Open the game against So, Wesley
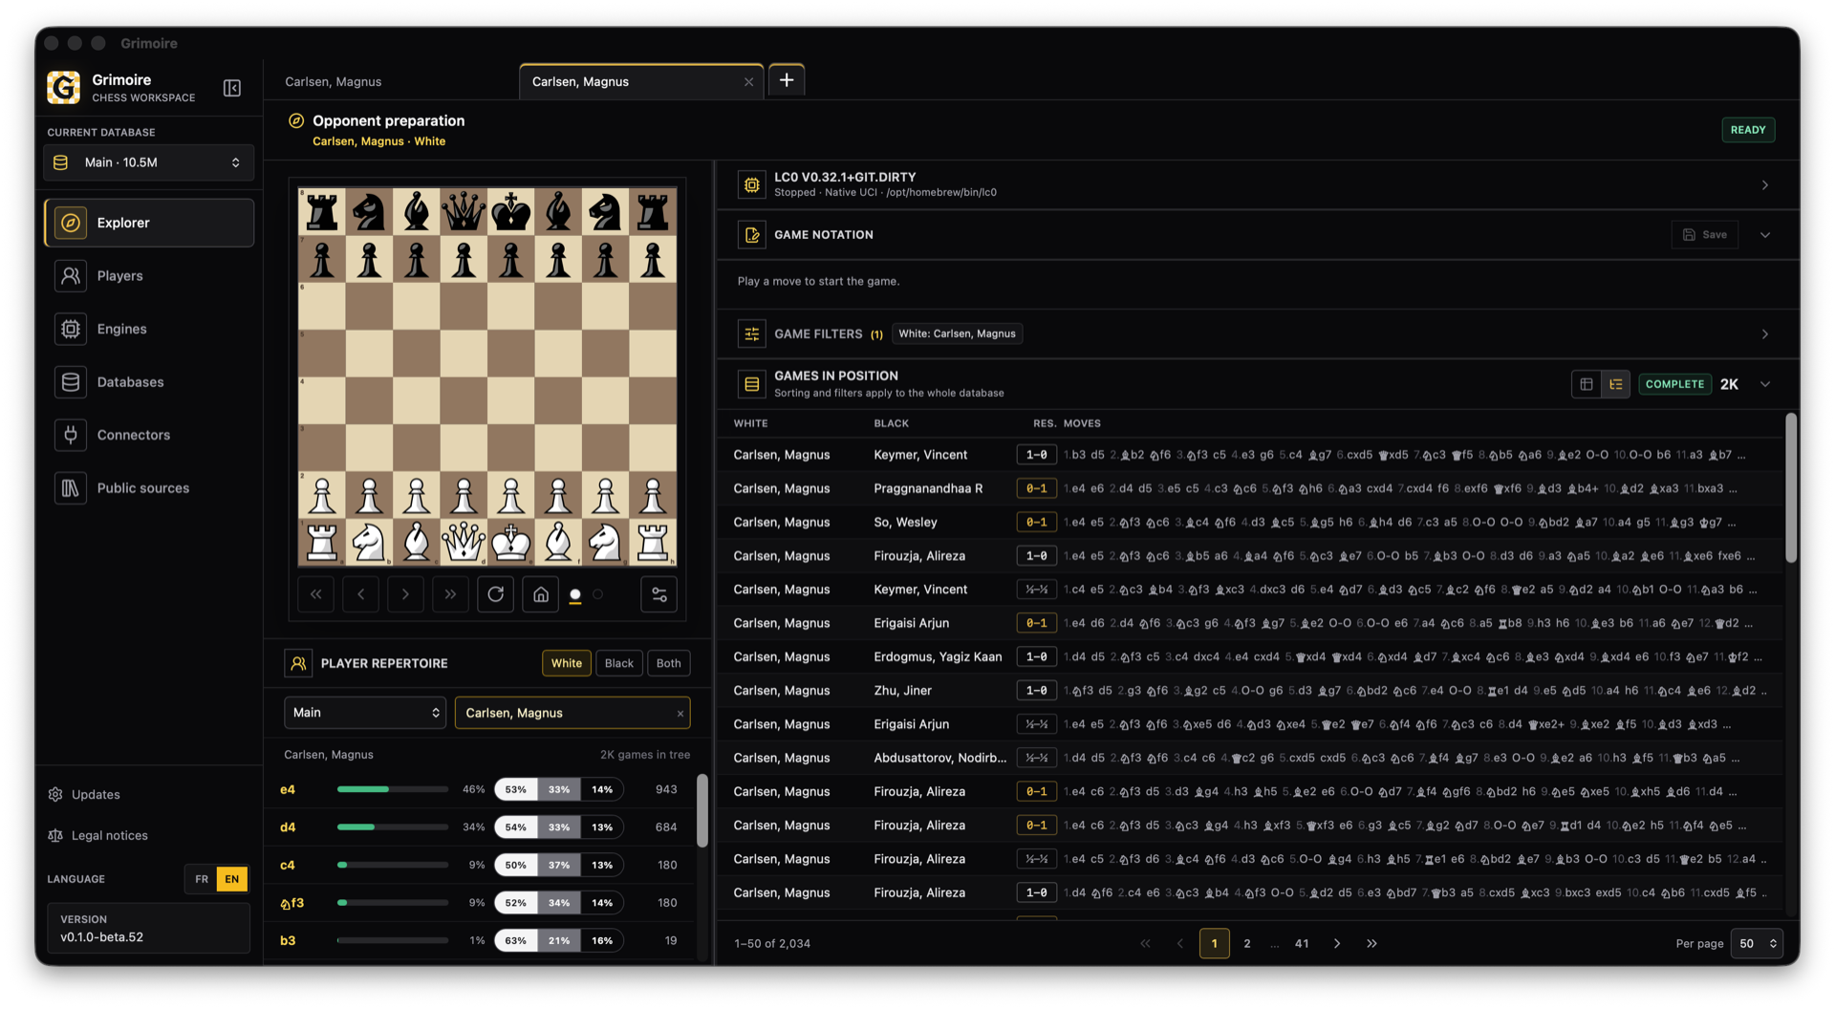The height and width of the screenshot is (1009, 1835). (x=1249, y=522)
